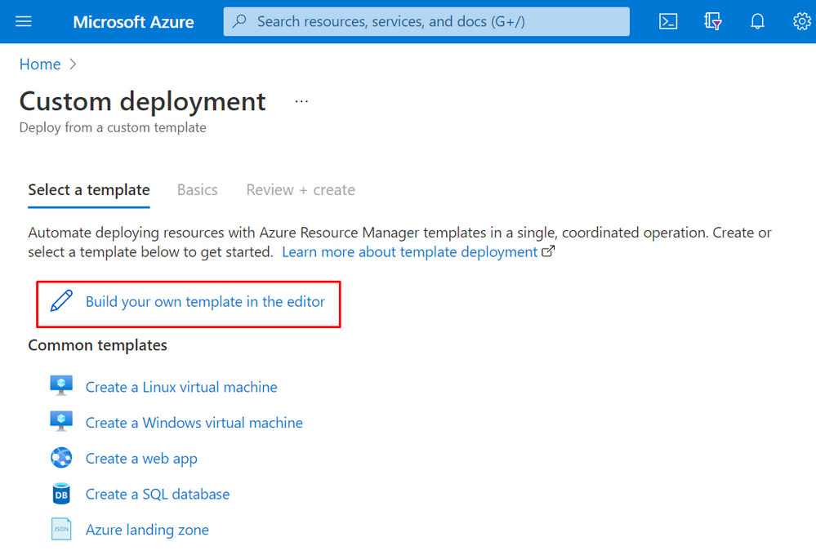Open the Settings gear icon
This screenshot has width=816, height=555.
pos(802,21)
